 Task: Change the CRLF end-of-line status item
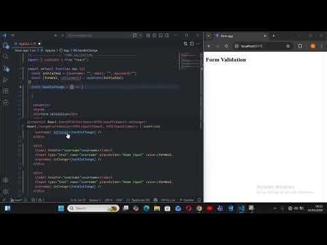119,200
